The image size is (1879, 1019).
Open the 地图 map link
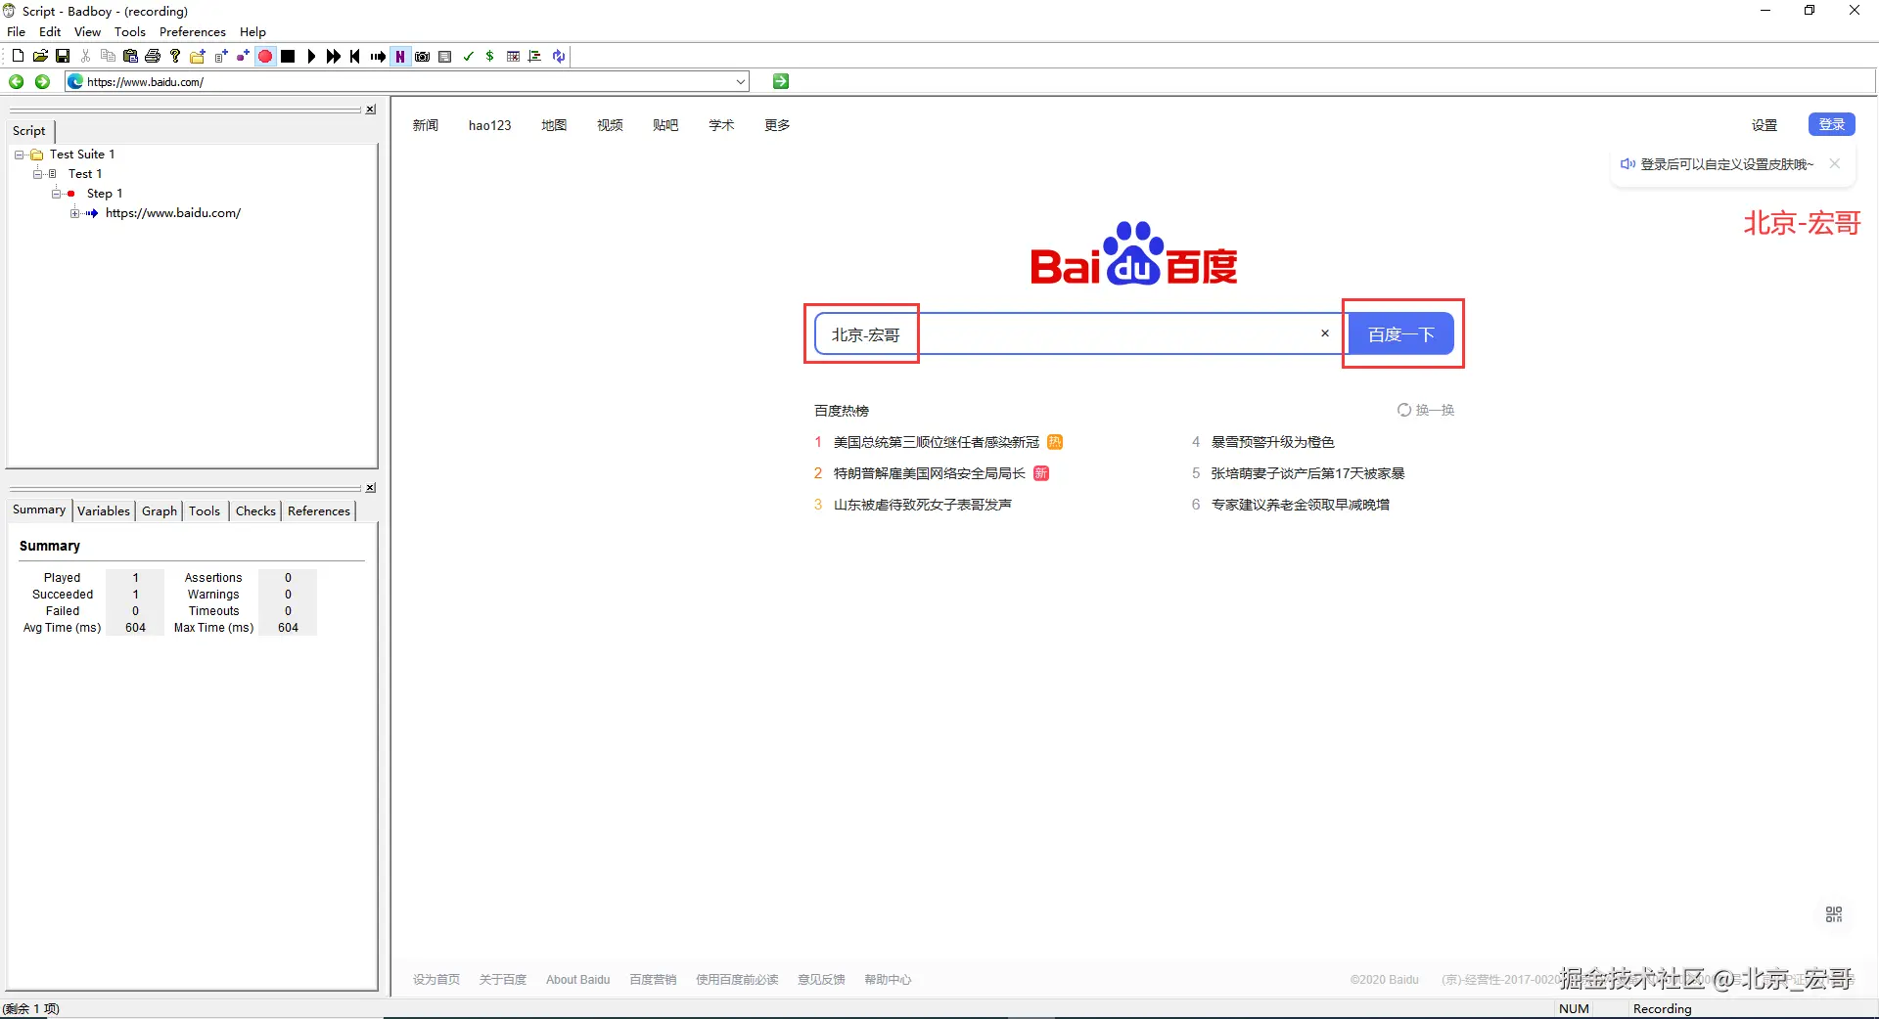(x=554, y=125)
